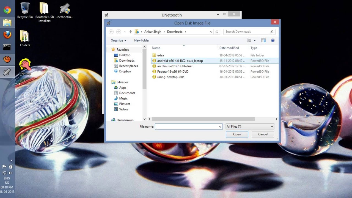The image size is (352, 198).
Task: Open recent locations dropdown arrow
Action: point(125,32)
